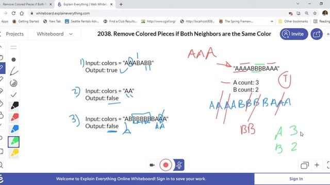Toggle the camera video icon
Viewport: 330px width, 185px height.
(152, 165)
